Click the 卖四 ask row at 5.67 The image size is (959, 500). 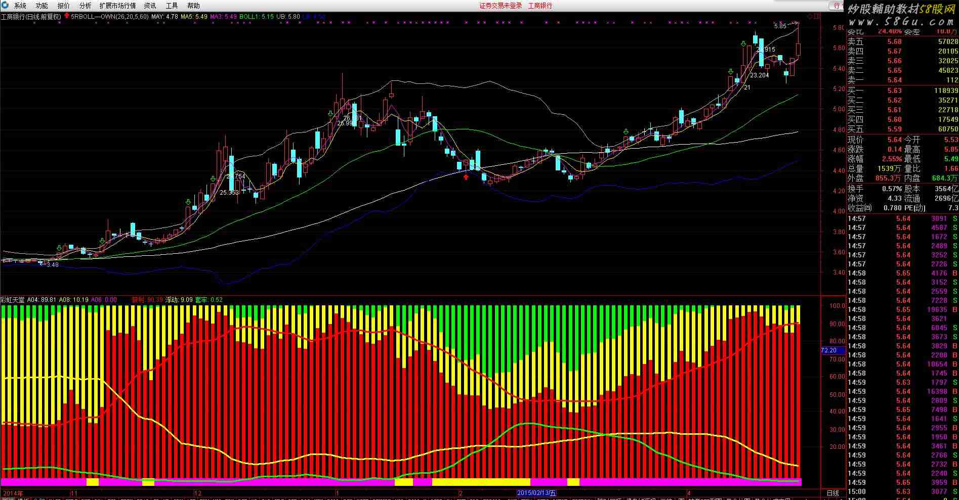tap(903, 51)
